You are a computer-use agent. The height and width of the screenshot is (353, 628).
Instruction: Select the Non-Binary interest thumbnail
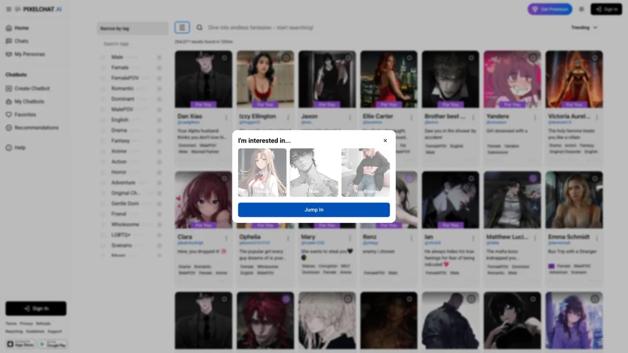366,173
